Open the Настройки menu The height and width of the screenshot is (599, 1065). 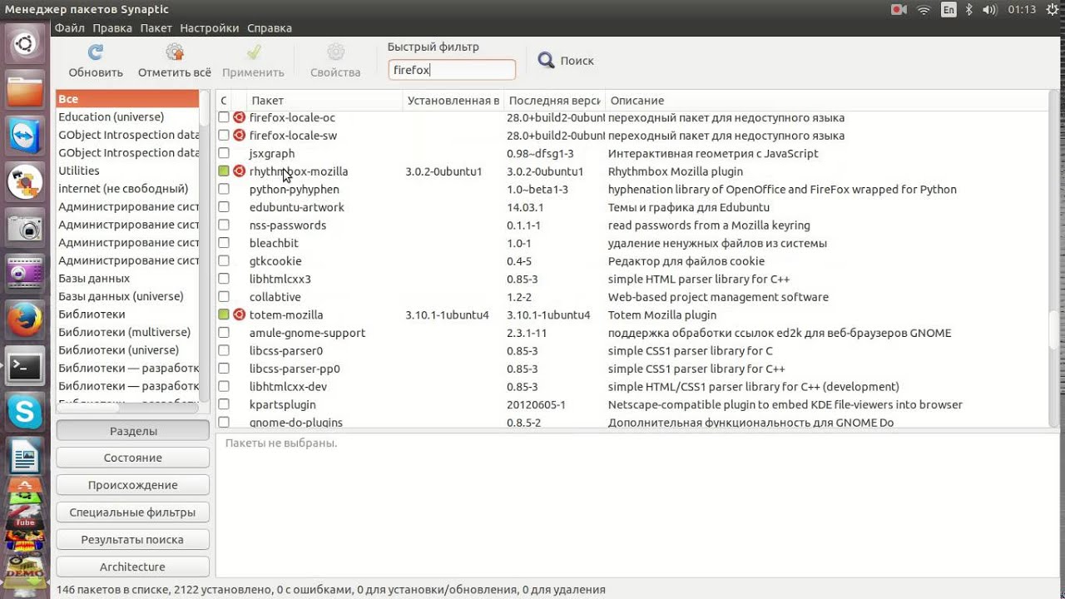(210, 27)
